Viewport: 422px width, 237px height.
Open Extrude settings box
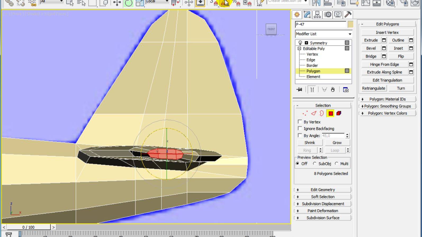point(384,40)
